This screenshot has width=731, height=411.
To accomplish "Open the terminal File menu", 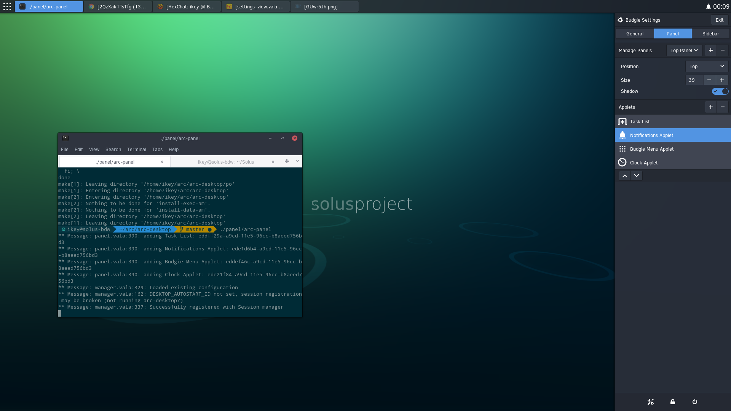I will tap(65, 150).
